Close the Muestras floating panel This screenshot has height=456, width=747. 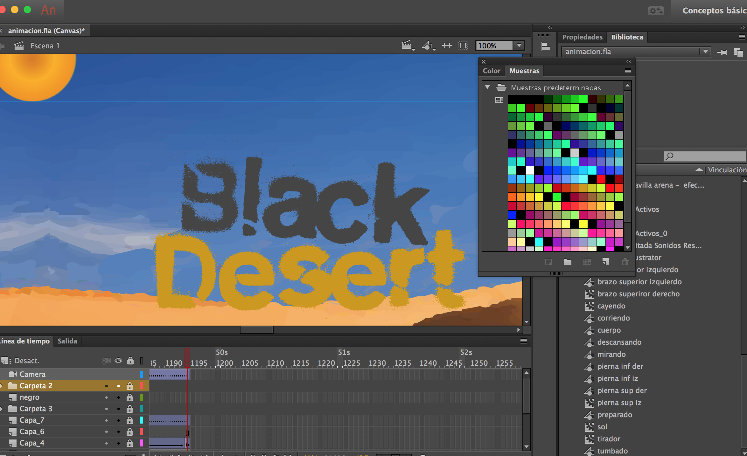[x=484, y=62]
